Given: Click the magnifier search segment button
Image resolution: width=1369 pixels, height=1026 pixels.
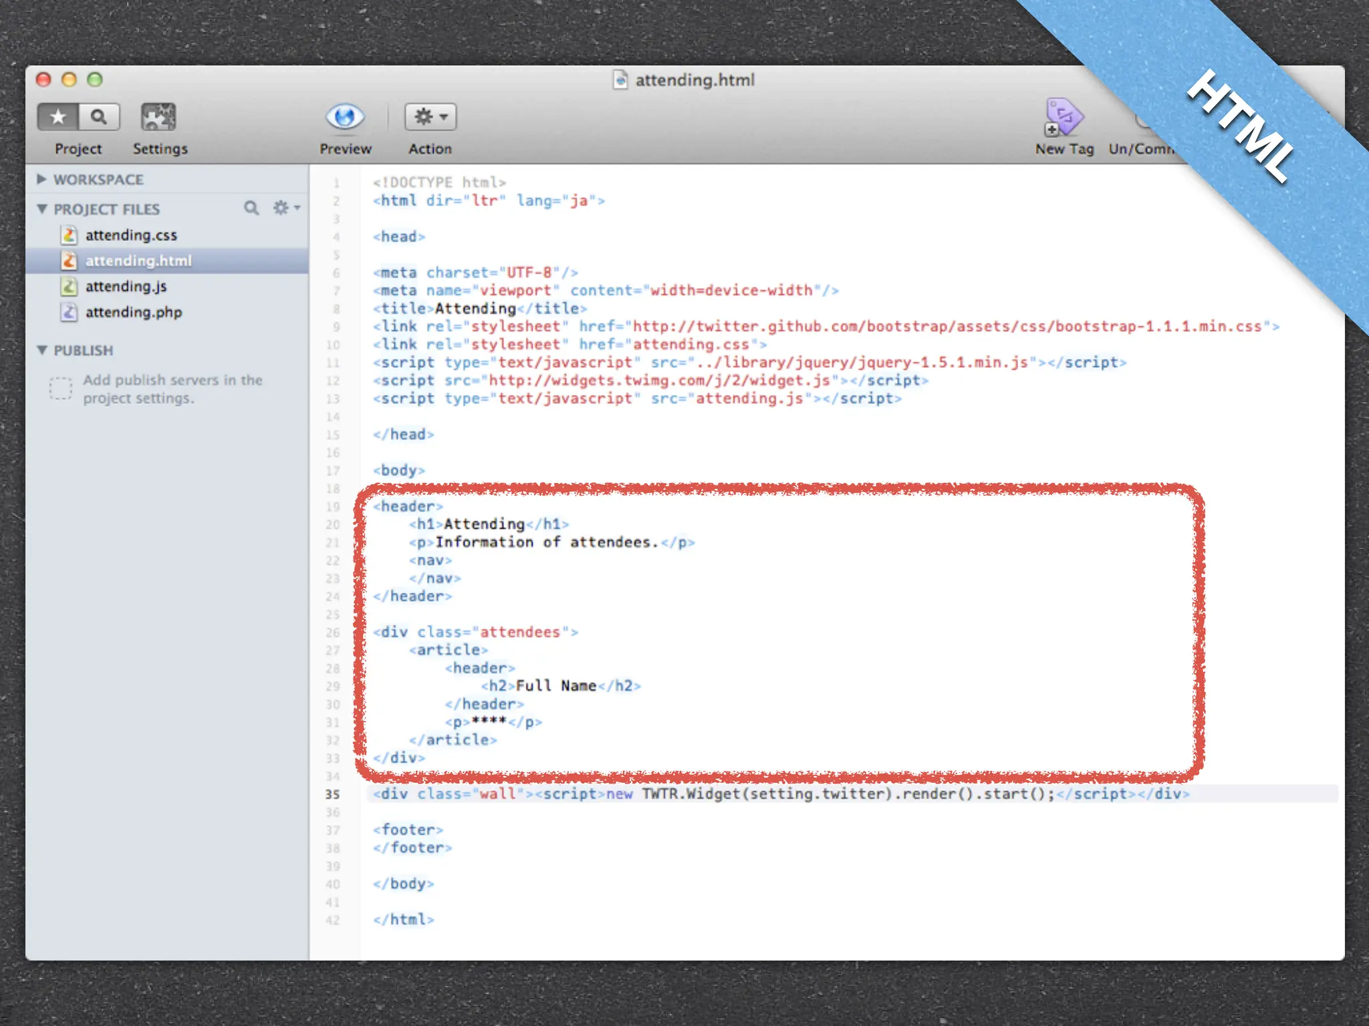Looking at the screenshot, I should [99, 117].
